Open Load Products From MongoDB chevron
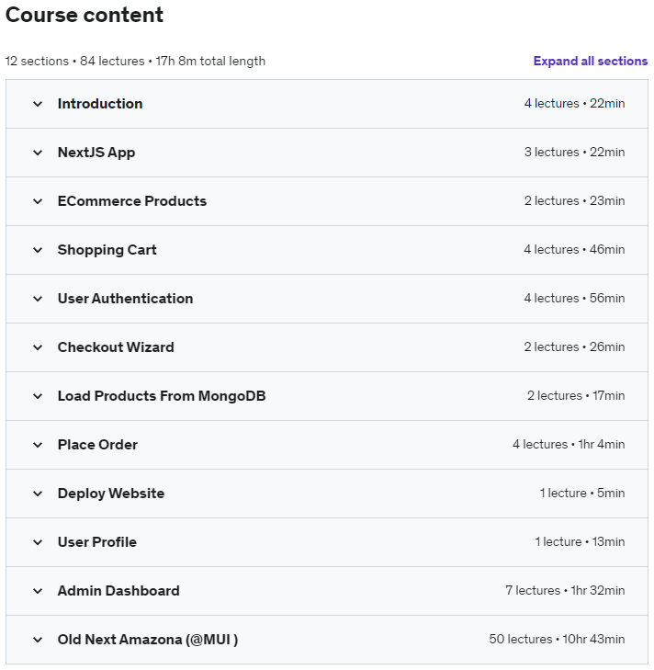This screenshot has width=654, height=670. point(38,396)
